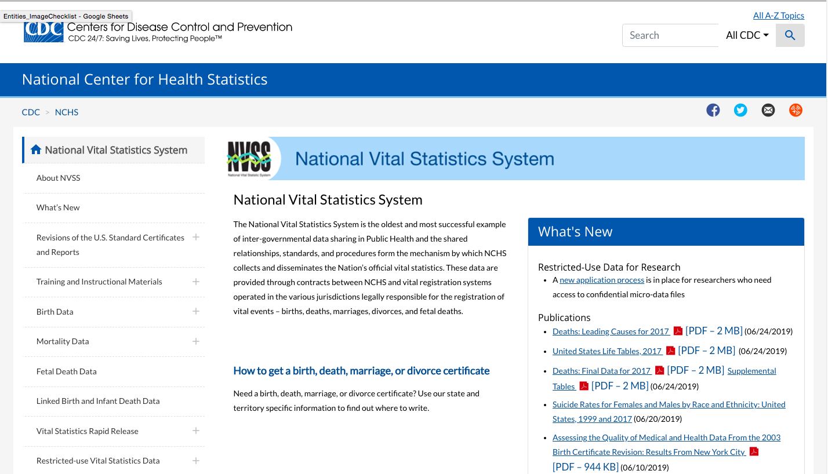This screenshot has width=828, height=474.
Task: Click home icon beside National Vital Statistics System
Action: [x=36, y=150]
